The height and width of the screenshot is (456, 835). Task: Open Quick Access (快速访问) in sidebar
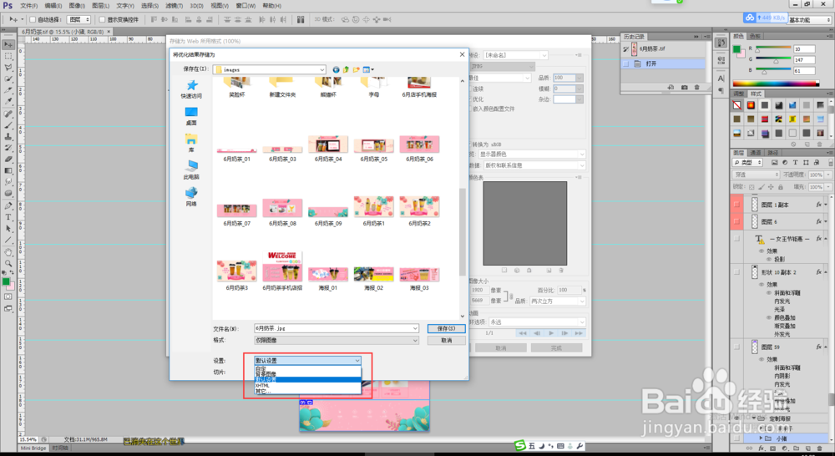tap(191, 89)
